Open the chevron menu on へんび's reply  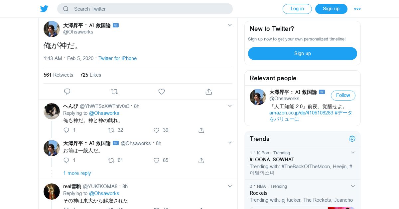pyautogui.click(x=230, y=106)
